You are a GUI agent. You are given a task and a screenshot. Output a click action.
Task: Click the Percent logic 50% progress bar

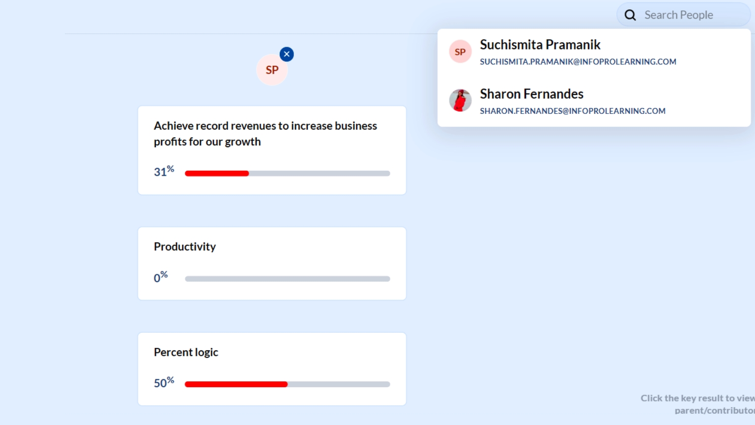[287, 384]
